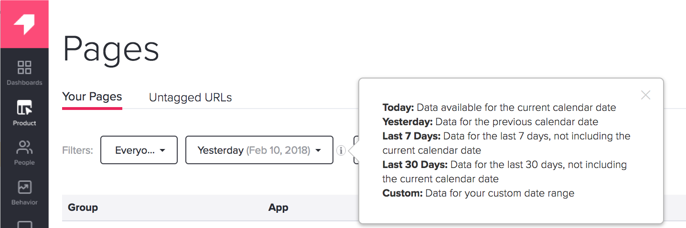Switch to the Your Pages tab
Viewport: 686px width, 228px height.
(x=92, y=97)
